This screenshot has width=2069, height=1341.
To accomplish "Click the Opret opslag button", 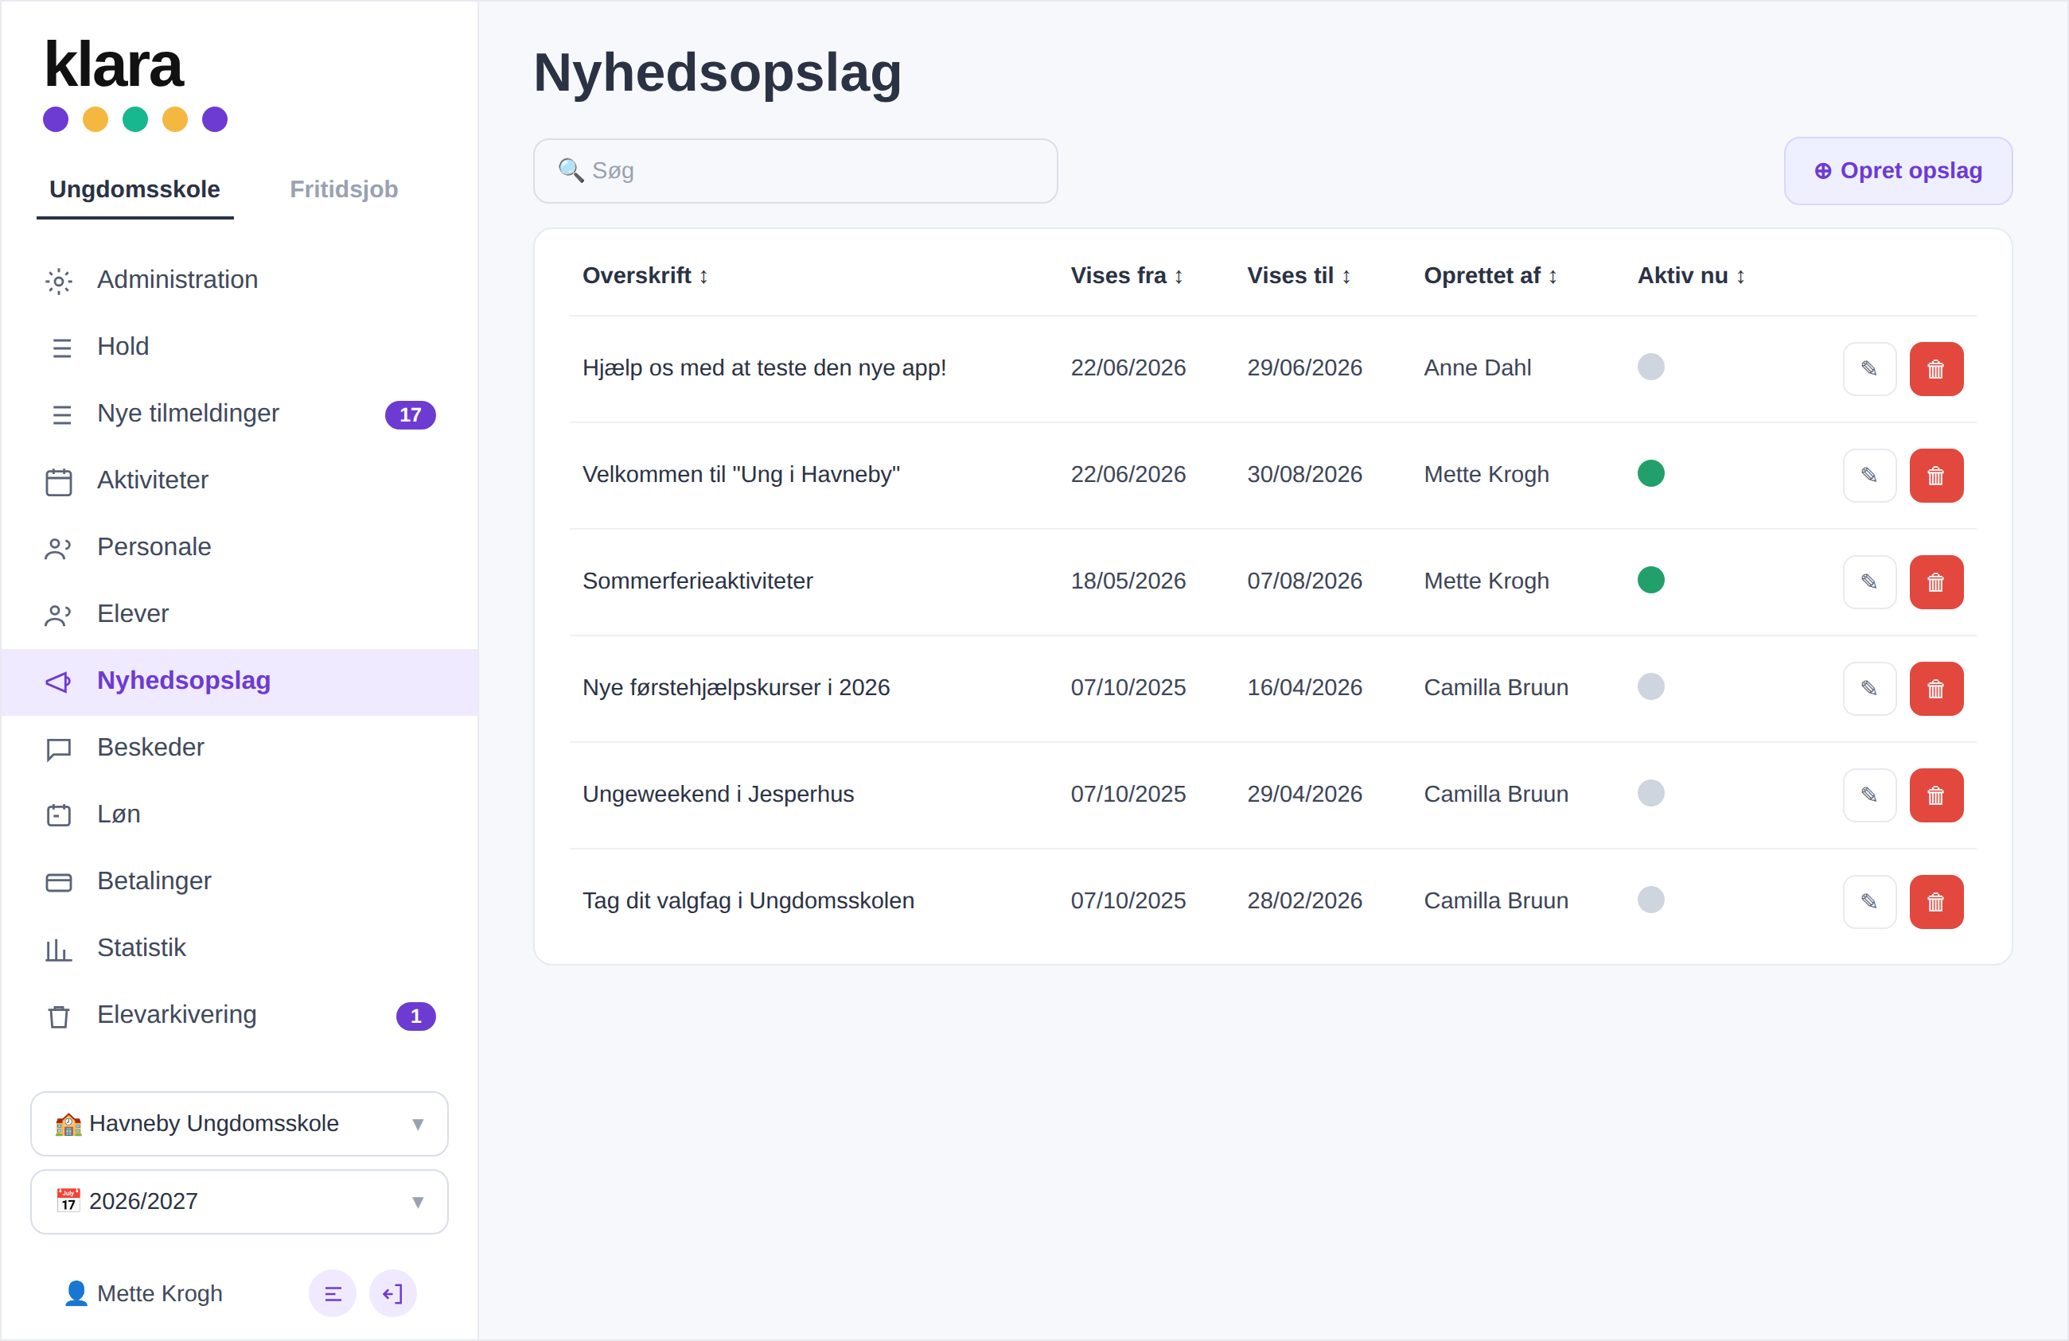I will point(1898,171).
